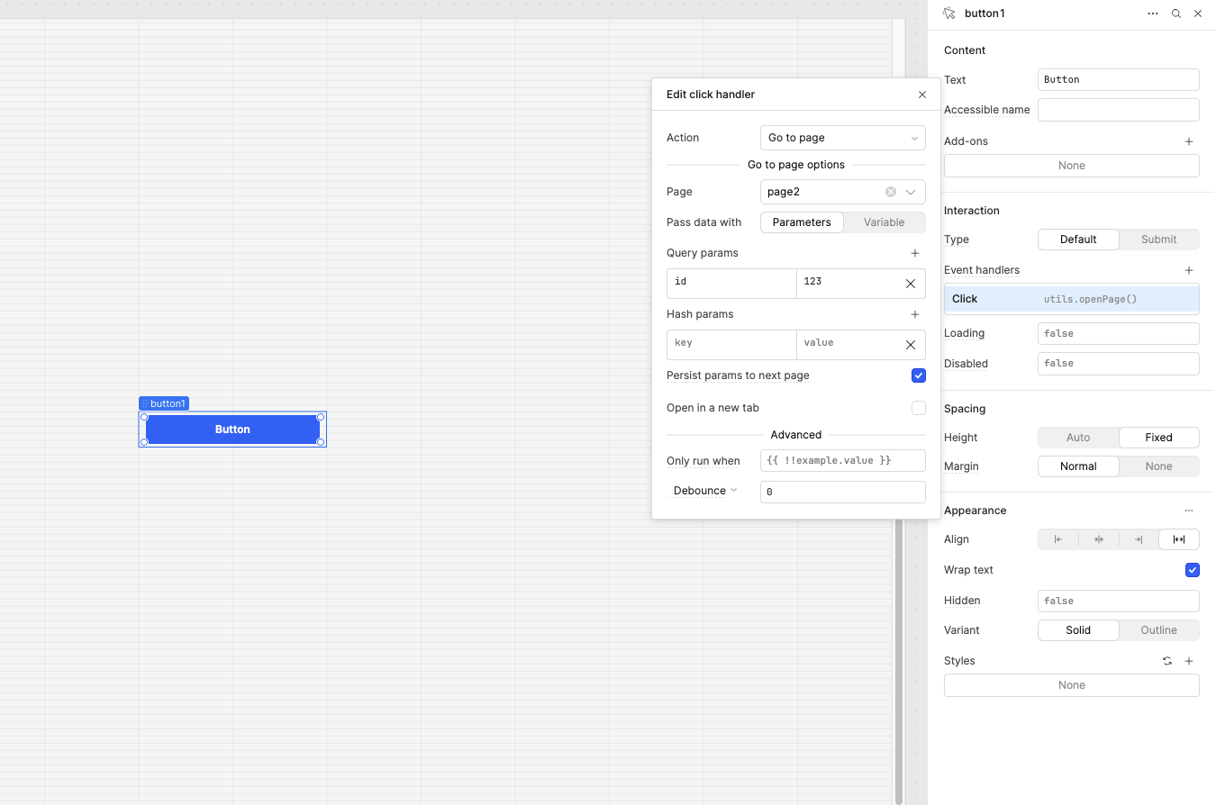This screenshot has width=1216, height=805.
Task: Click the search icon in the inspector header
Action: coord(1176,14)
